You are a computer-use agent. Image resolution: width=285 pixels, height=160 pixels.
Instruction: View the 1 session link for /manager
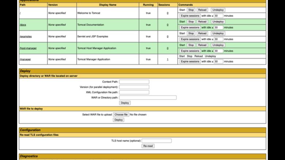click(x=168, y=59)
